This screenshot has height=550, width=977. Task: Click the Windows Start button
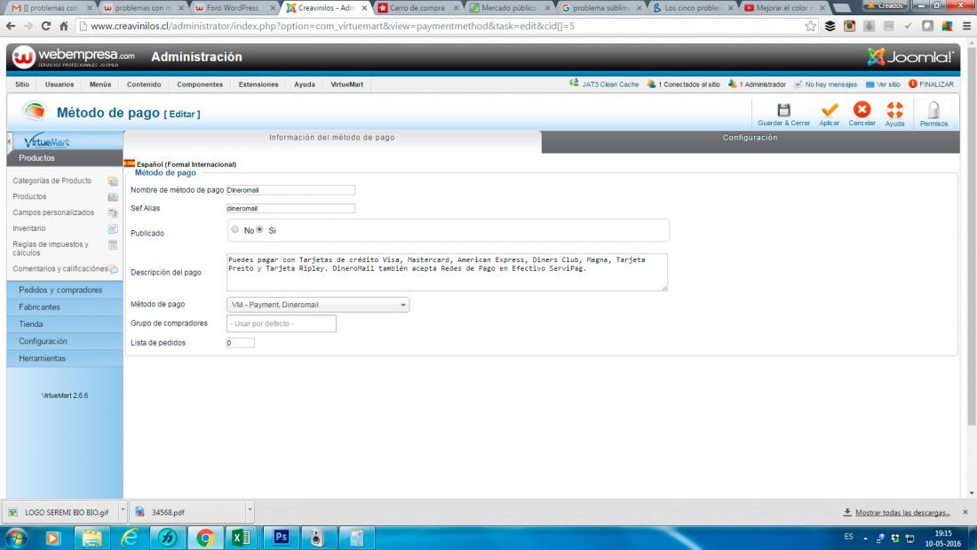(x=16, y=537)
